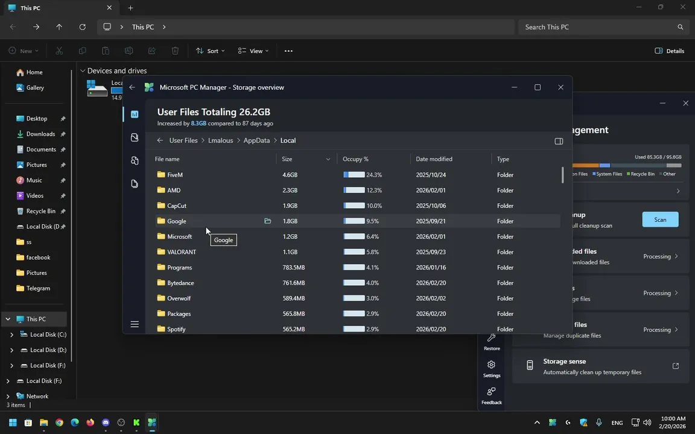The width and height of the screenshot is (695, 434).
Task: Click the Occupy % column header
Action: point(355,159)
